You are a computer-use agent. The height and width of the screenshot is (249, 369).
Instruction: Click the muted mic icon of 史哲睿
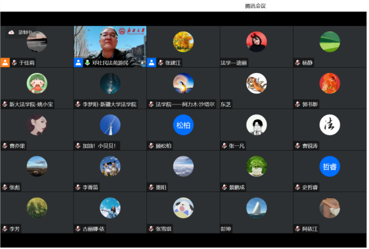(297, 187)
